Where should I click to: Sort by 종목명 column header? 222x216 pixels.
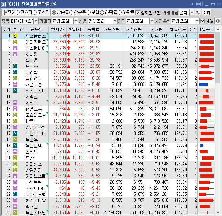pyautogui.click(x=37, y=29)
